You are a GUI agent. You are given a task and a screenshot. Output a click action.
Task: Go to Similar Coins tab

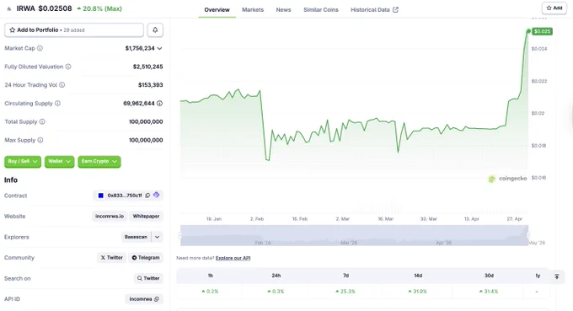click(321, 10)
